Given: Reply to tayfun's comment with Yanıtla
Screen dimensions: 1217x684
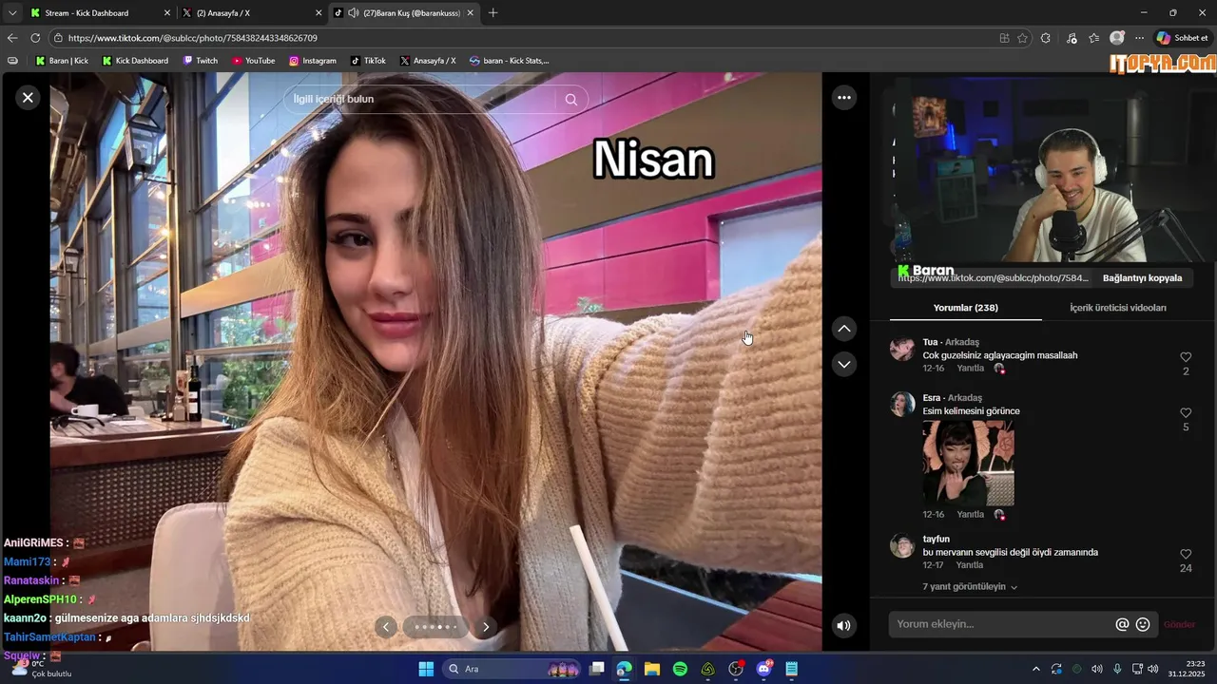Looking at the screenshot, I should (970, 565).
